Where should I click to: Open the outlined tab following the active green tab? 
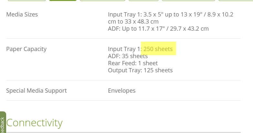(x=103, y=0)
